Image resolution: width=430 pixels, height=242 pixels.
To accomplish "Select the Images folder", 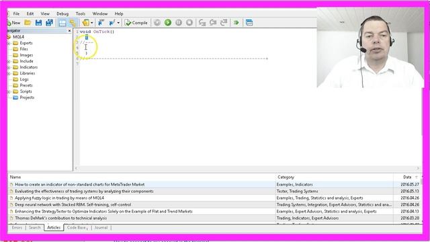I will point(26,55).
